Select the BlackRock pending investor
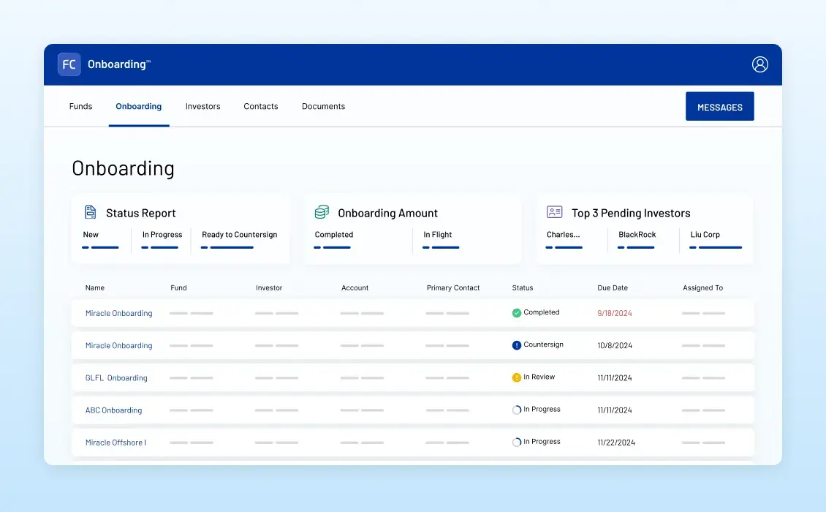The height and width of the screenshot is (512, 826). [x=637, y=235]
